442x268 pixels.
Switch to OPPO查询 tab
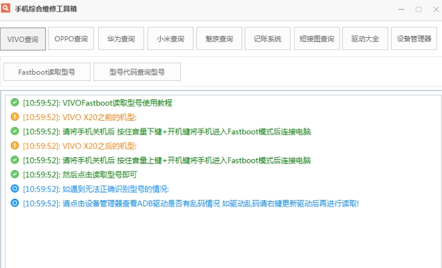coord(71,38)
